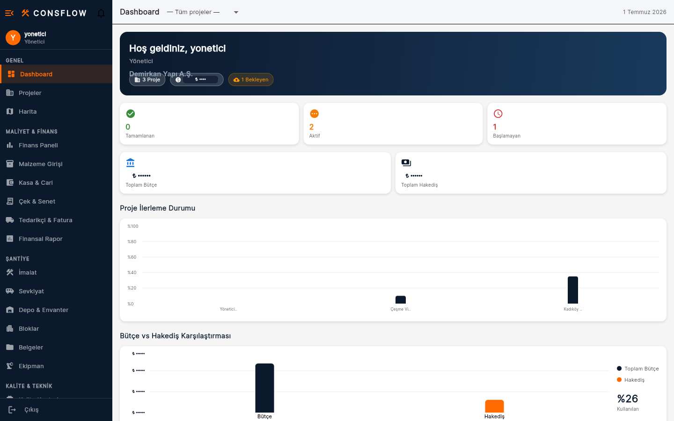The image size is (674, 421).
Task: Click the Sevkiyat van icon
Action: click(x=10, y=291)
